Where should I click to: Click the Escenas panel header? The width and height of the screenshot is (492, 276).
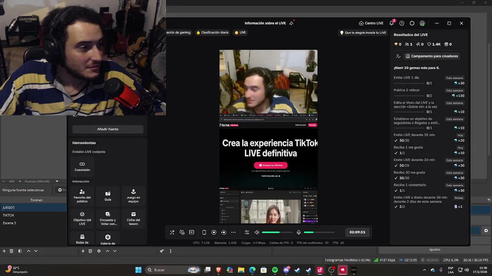pyautogui.click(x=37, y=200)
